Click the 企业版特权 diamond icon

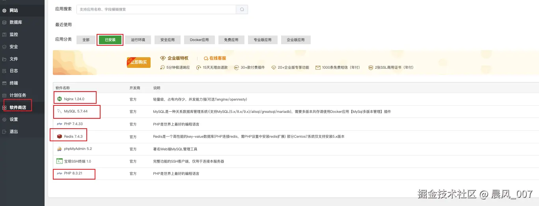[x=162, y=58]
